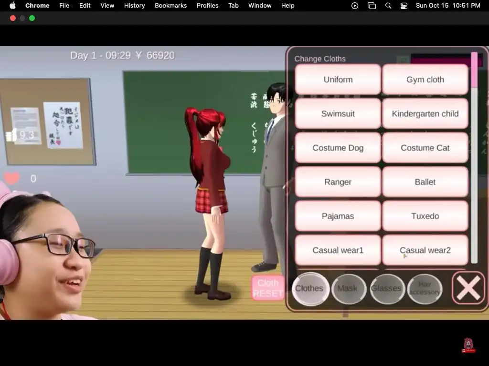This screenshot has height=366, width=489.
Task: Switch to the Glasses category
Action: tap(387, 289)
